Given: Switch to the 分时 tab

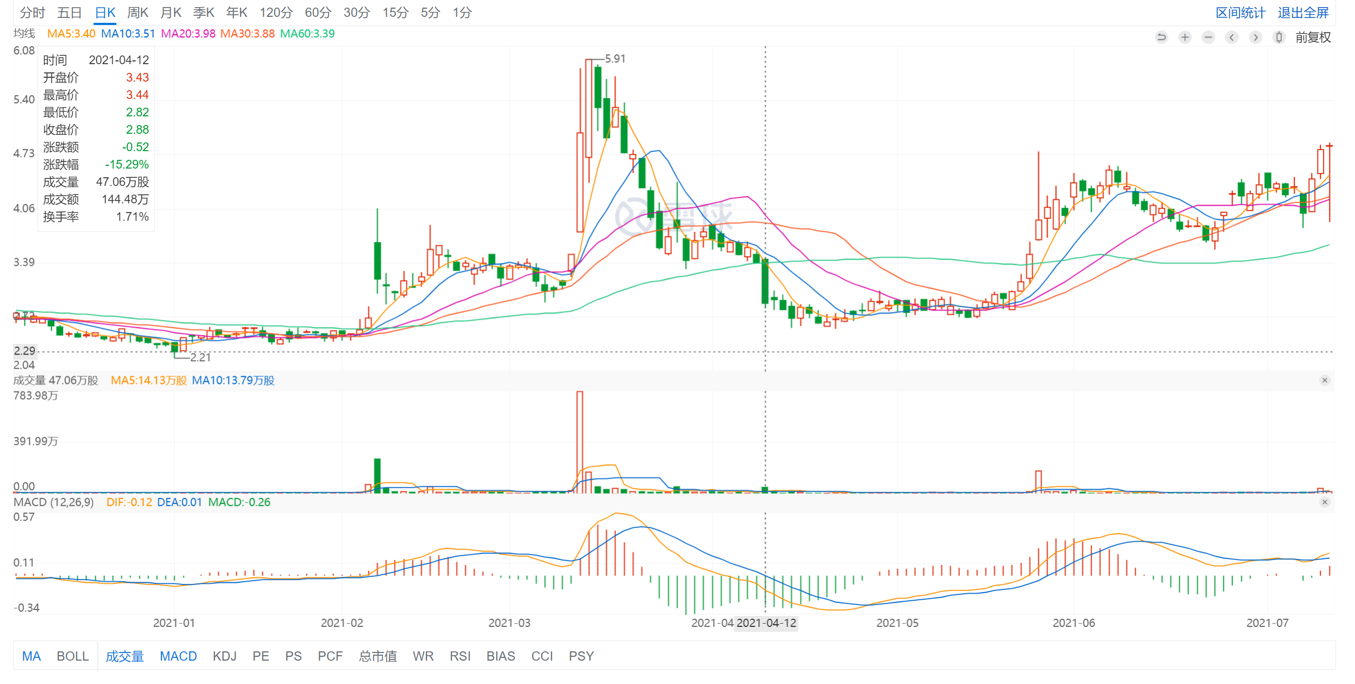Looking at the screenshot, I should (x=32, y=13).
